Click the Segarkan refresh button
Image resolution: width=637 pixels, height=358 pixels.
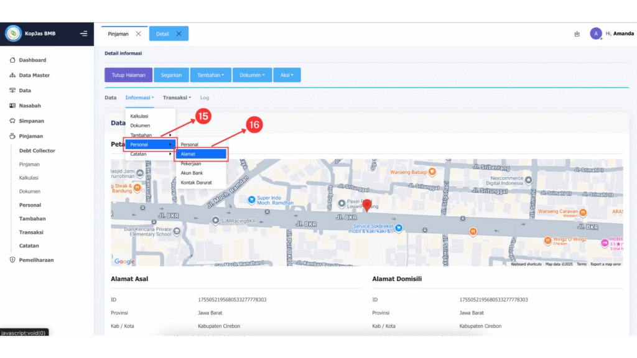[x=171, y=75]
